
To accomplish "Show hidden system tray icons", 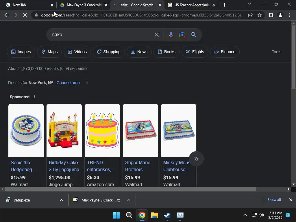I will coord(245,215).
